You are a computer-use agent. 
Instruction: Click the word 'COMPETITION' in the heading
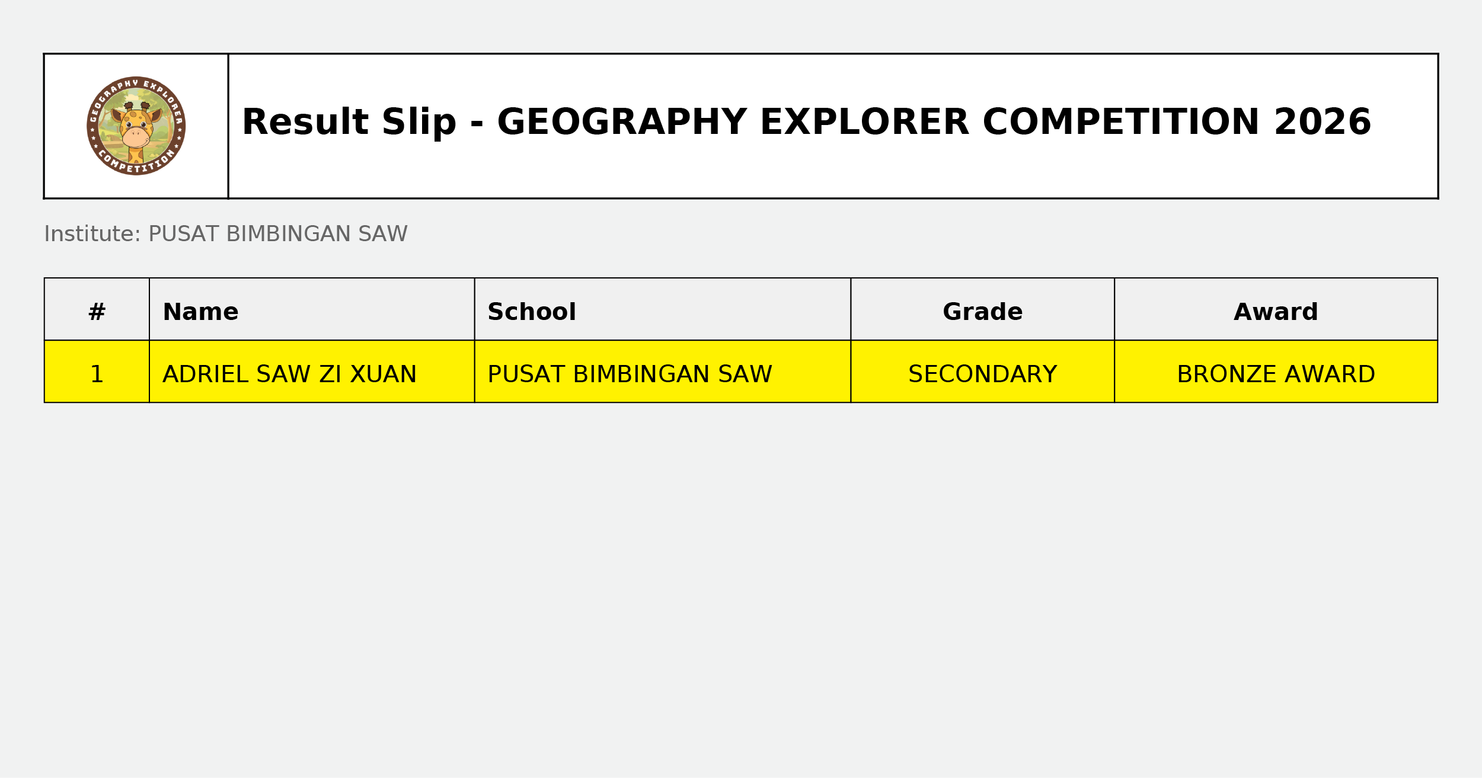tap(1120, 122)
